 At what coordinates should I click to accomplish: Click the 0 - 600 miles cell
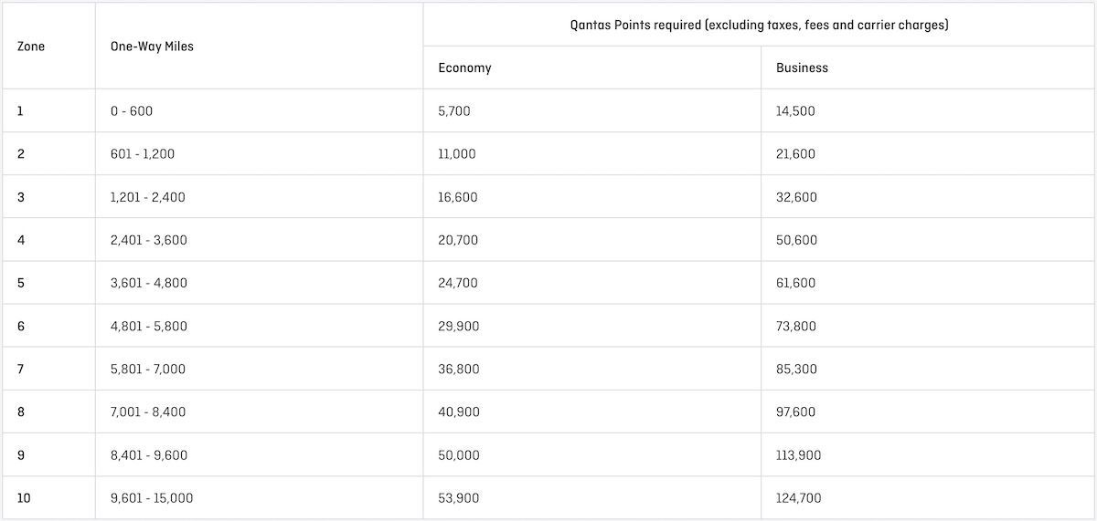(x=132, y=111)
